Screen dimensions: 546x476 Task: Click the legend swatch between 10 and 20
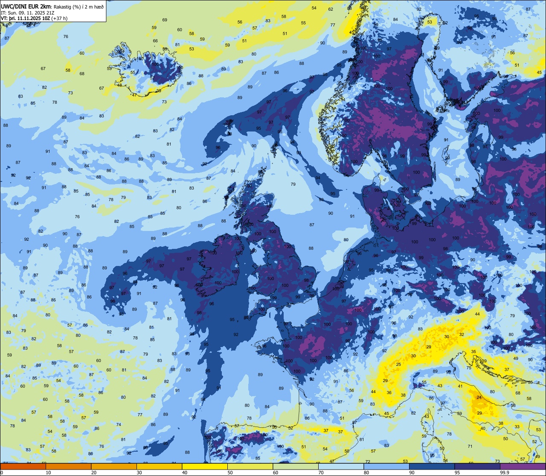68,466
